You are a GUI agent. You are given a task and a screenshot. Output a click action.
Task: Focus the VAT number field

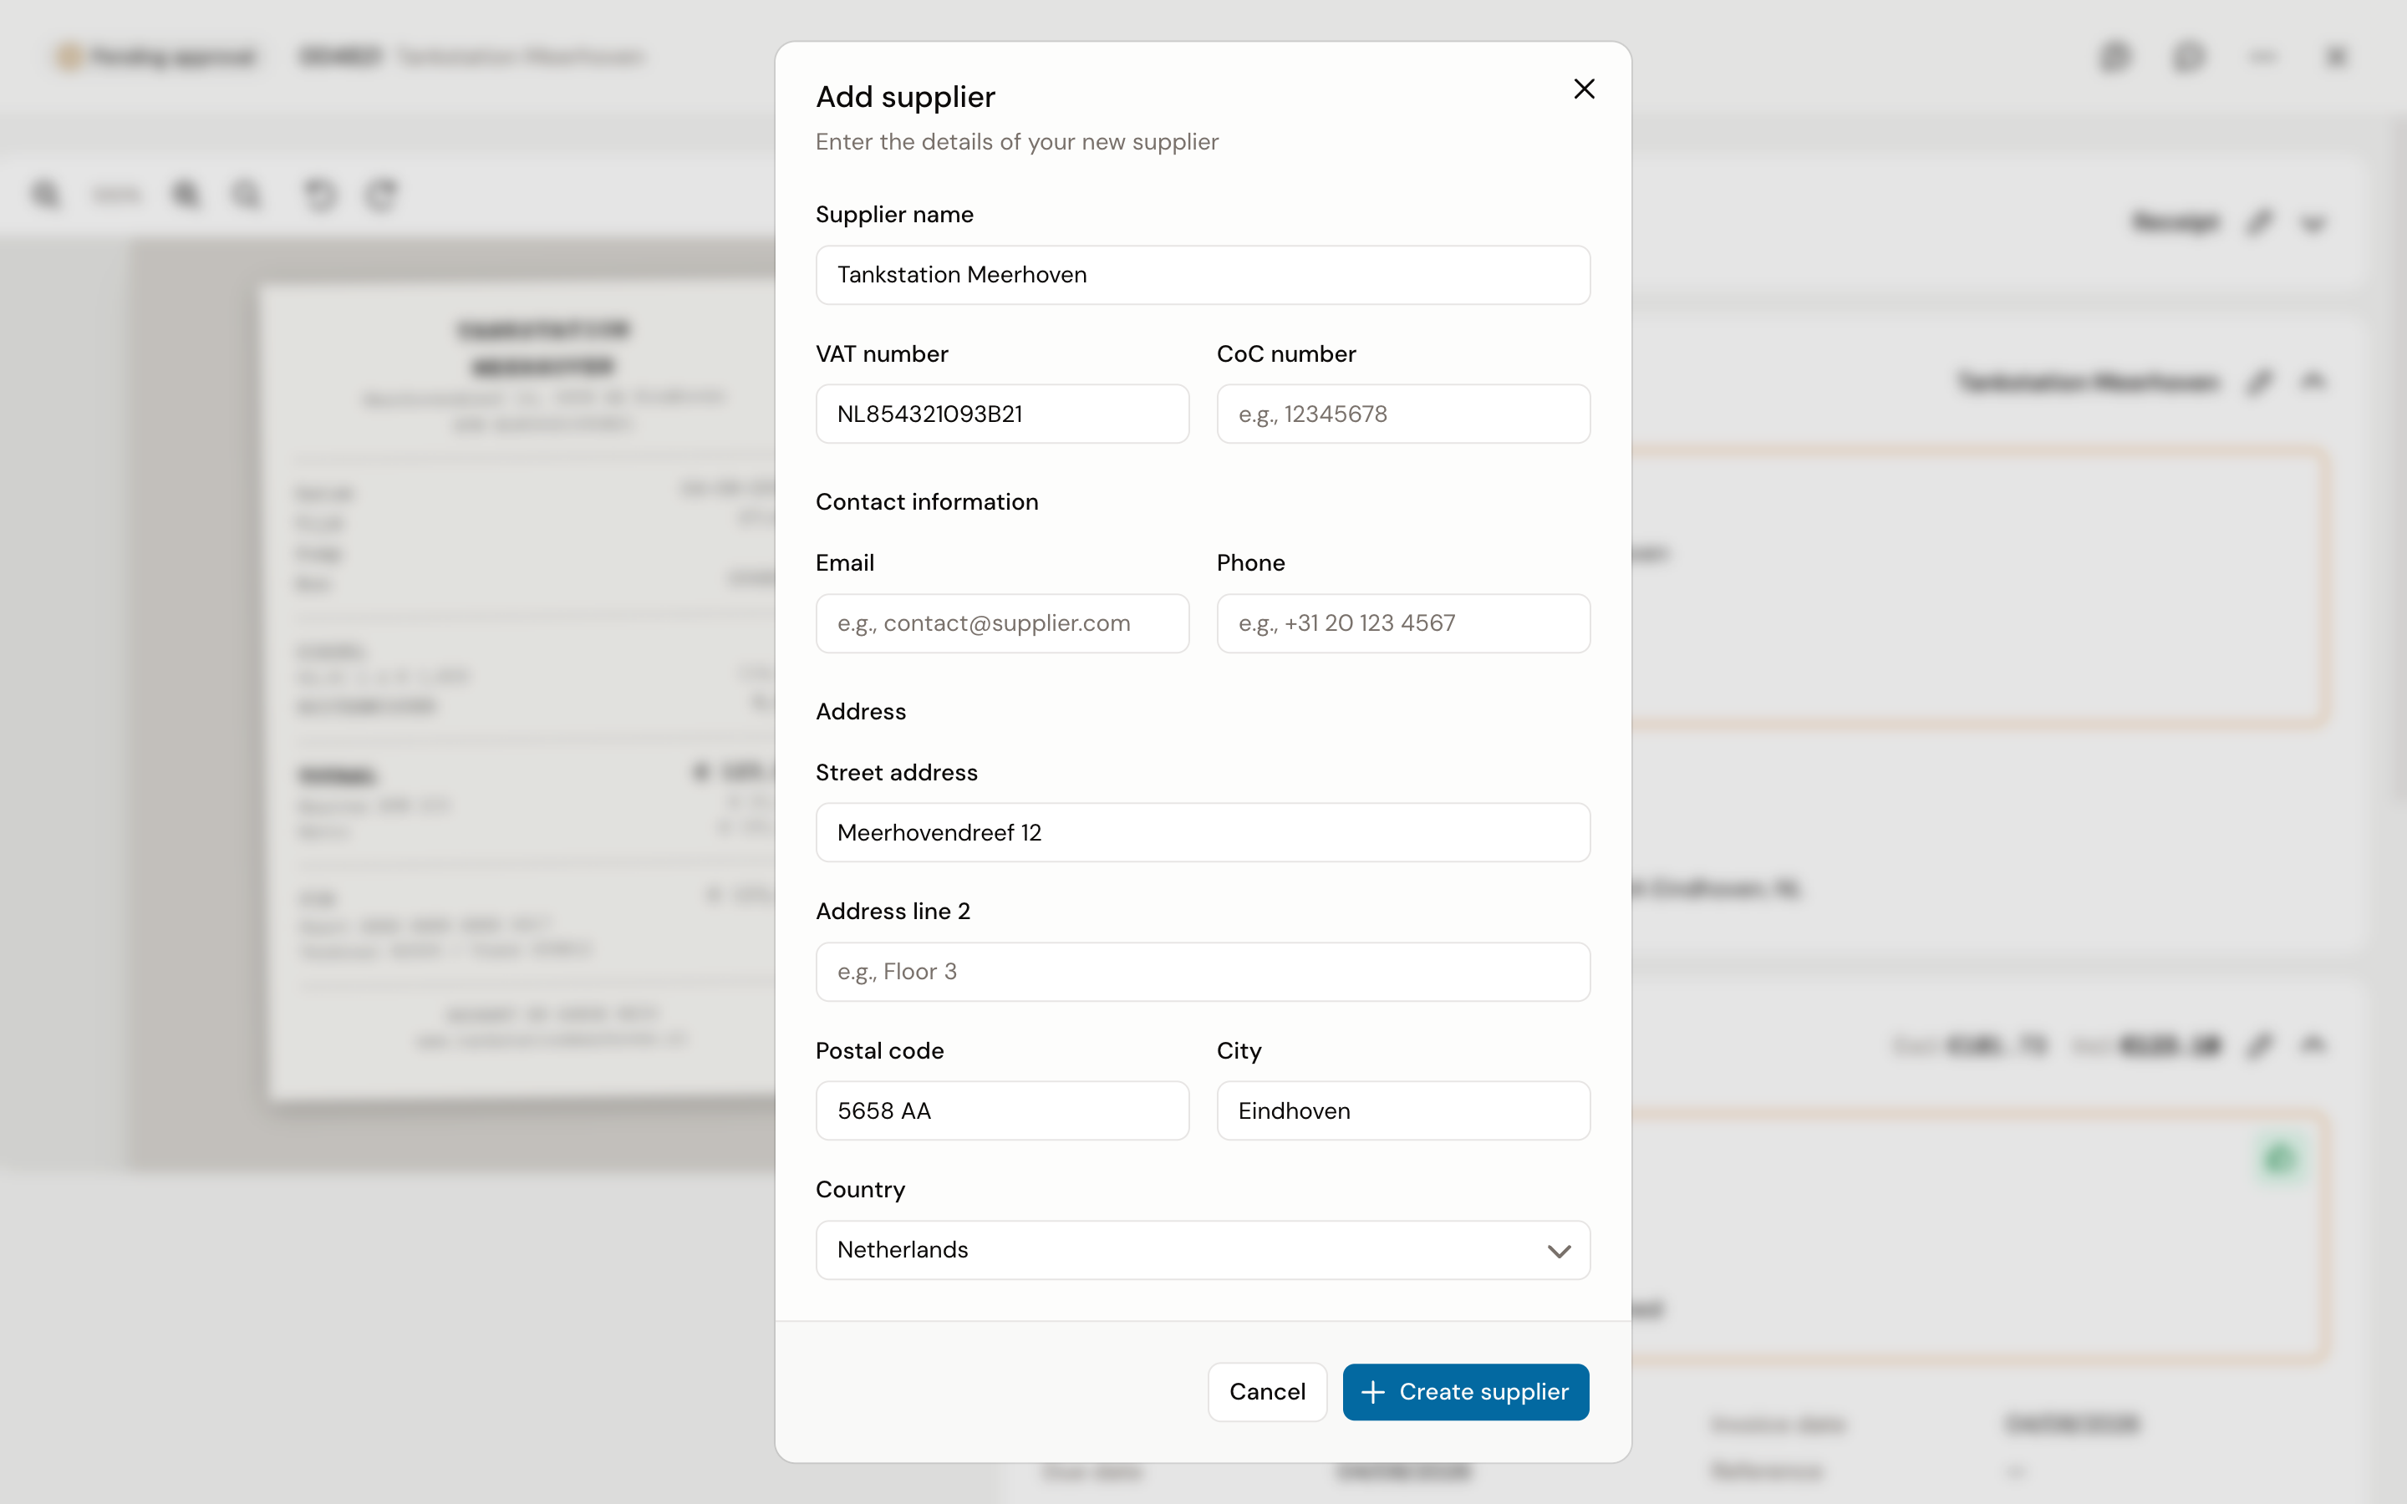pos(1003,414)
